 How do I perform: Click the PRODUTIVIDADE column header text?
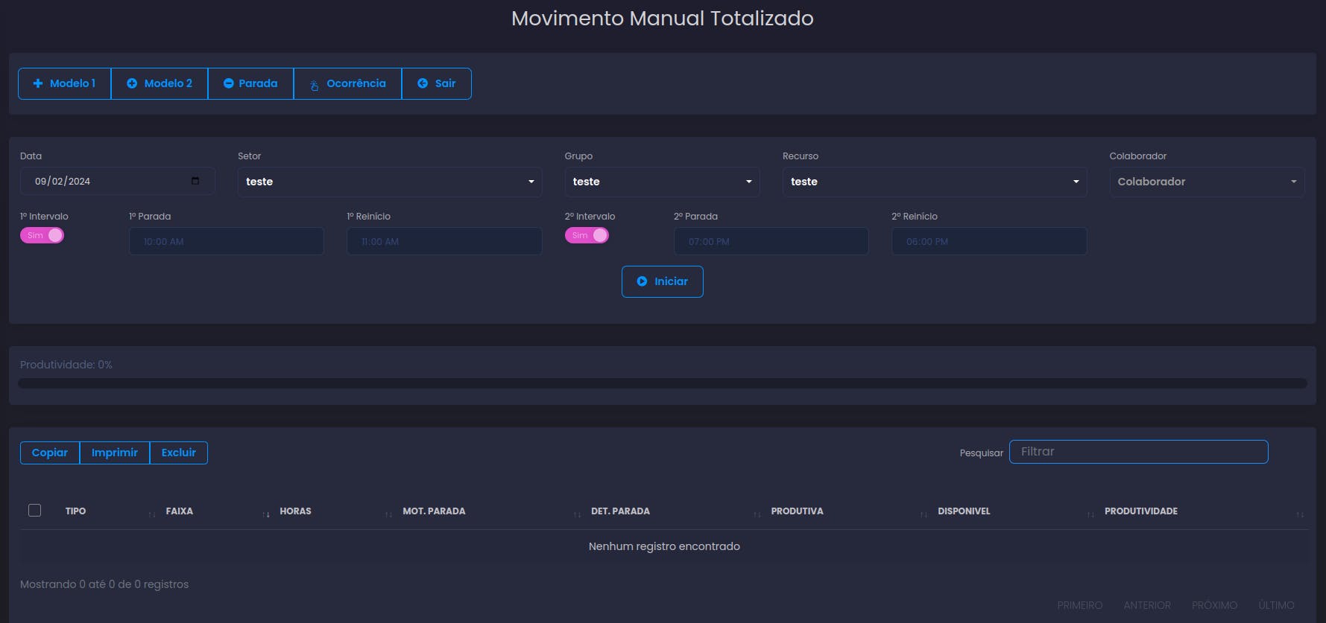(x=1141, y=511)
